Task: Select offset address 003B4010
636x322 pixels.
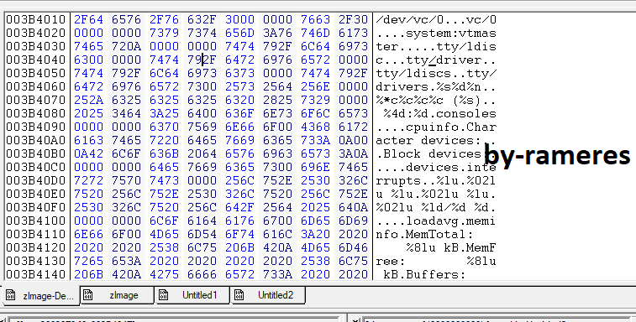Action: [x=35, y=19]
